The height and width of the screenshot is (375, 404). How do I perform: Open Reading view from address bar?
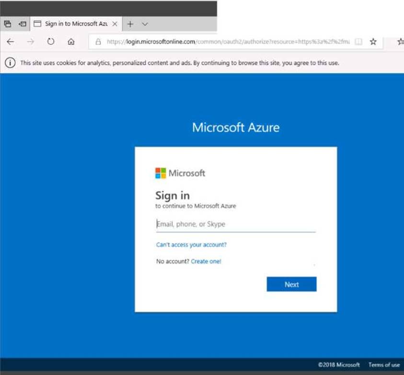(x=358, y=42)
